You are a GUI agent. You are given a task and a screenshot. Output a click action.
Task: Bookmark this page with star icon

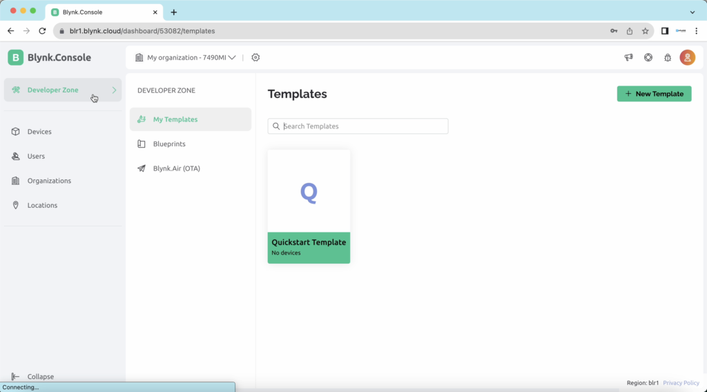(646, 31)
